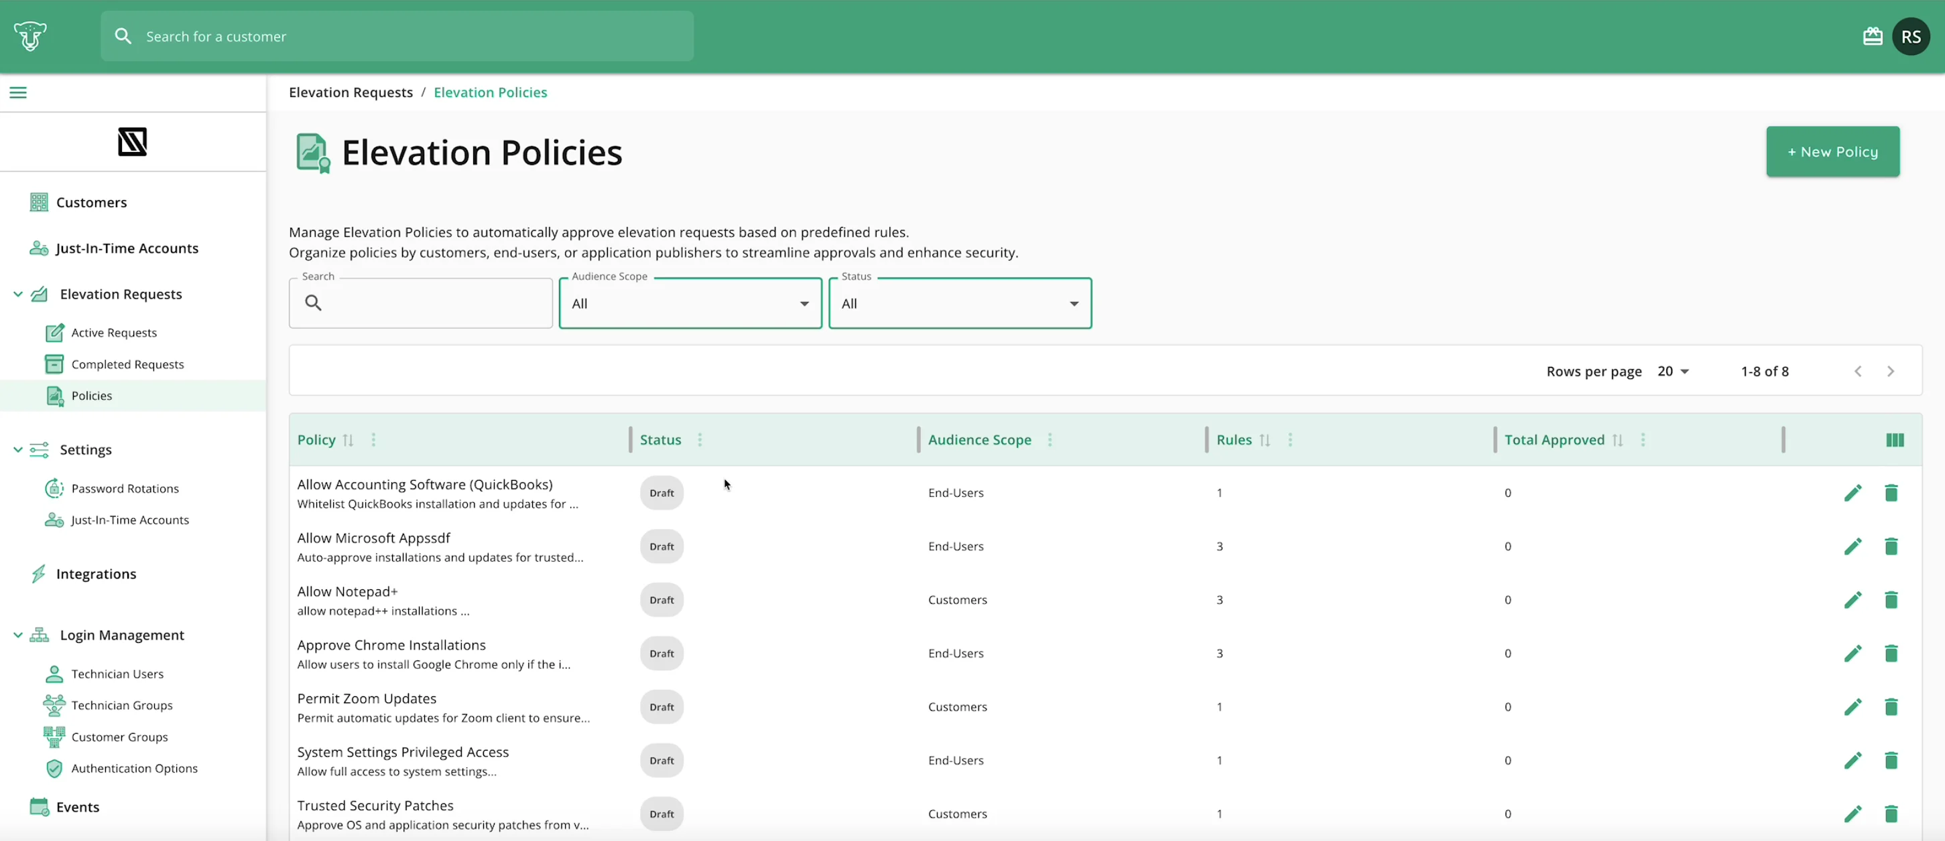Go to Elevation Requests breadcrumb
The height and width of the screenshot is (841, 1945).
pyautogui.click(x=351, y=92)
